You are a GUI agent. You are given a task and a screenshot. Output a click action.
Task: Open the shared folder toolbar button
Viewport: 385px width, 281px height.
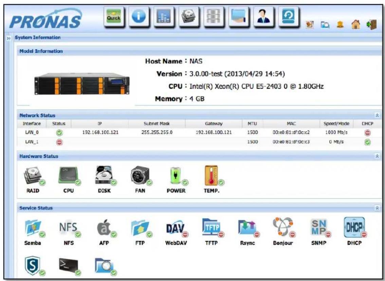pos(239,16)
